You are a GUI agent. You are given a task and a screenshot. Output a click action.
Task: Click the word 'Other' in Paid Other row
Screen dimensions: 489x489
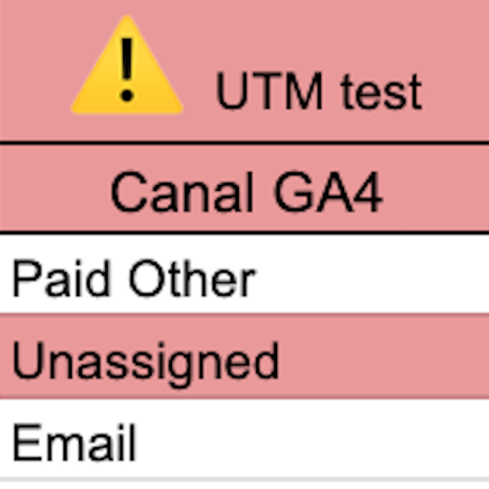click(x=189, y=279)
